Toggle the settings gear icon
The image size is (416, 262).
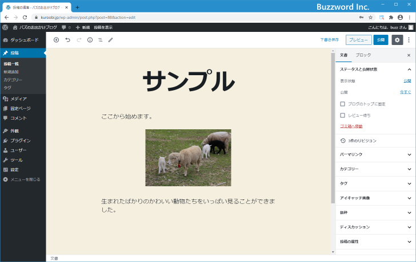[397, 40]
